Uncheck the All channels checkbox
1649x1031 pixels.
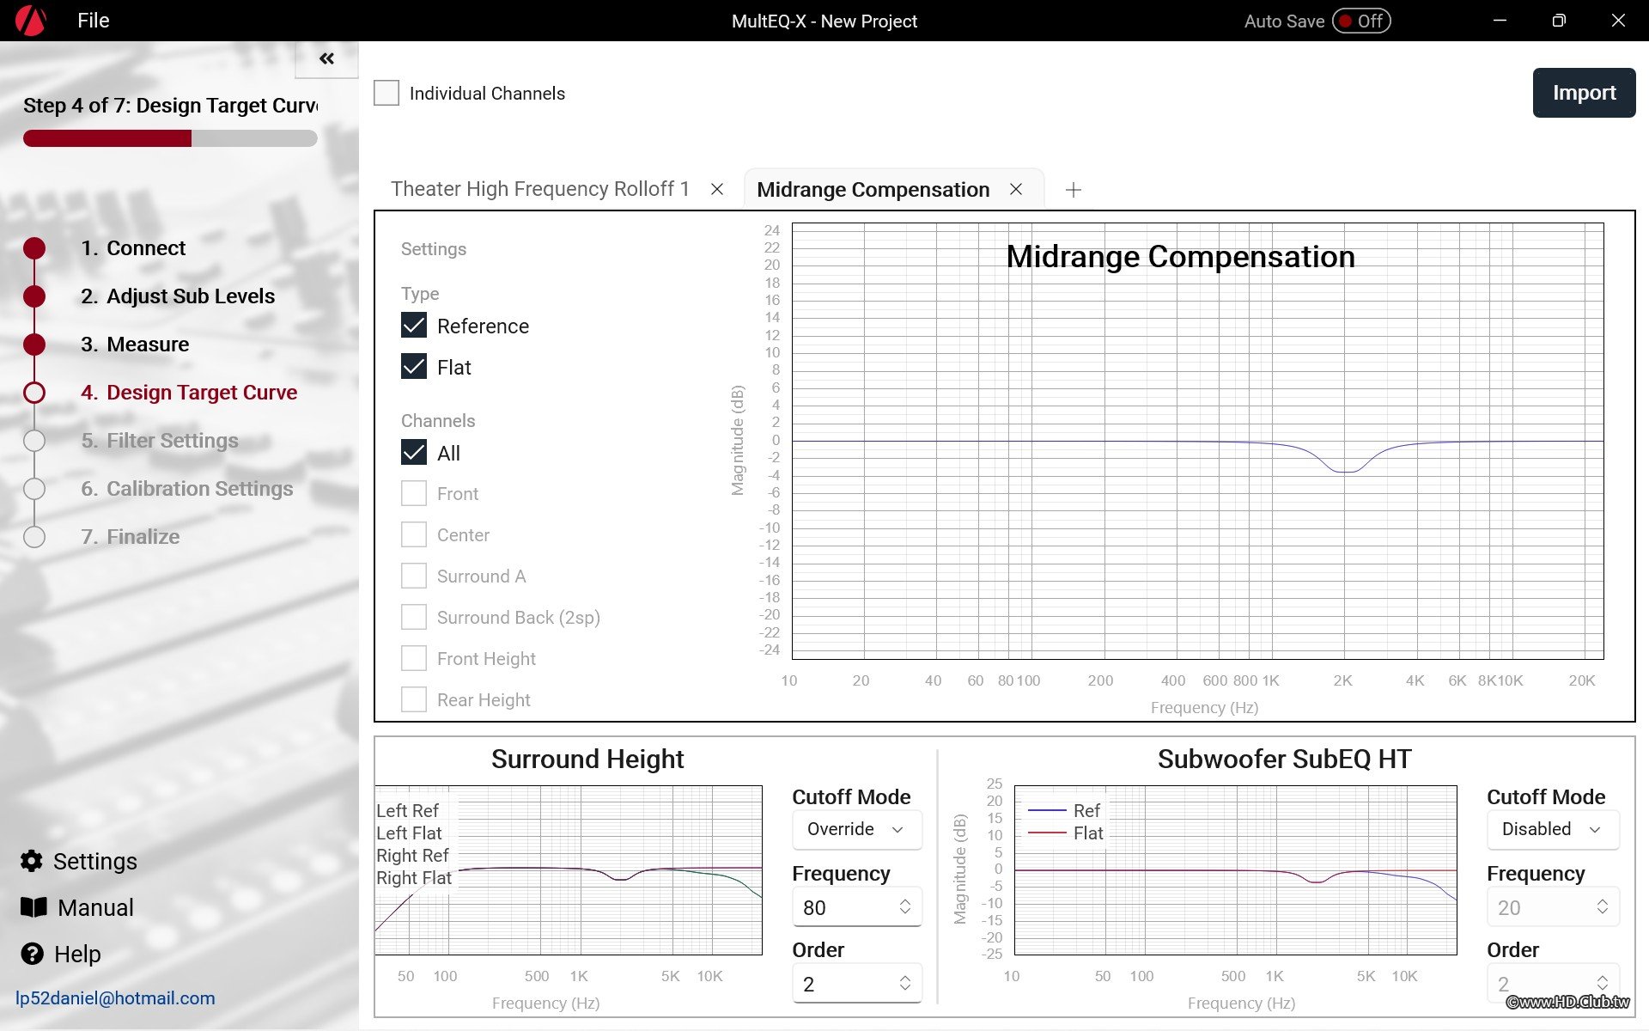point(414,453)
